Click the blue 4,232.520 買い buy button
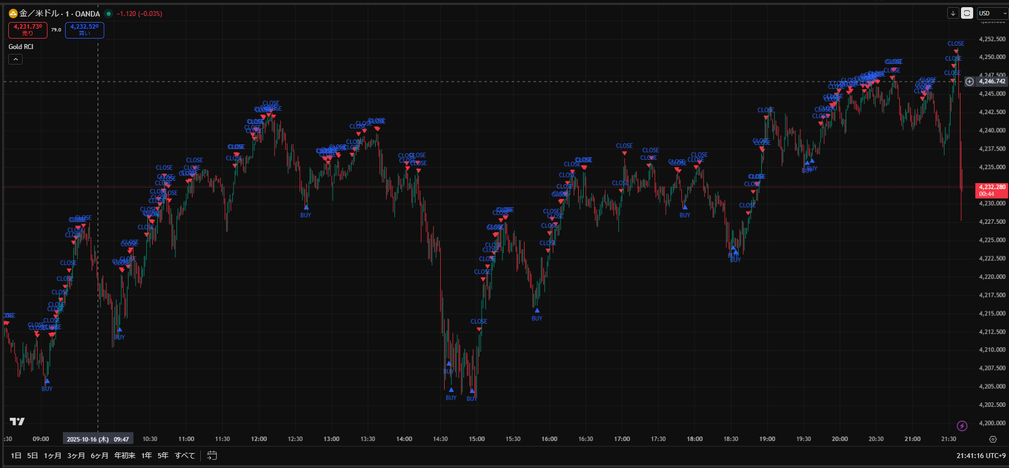Image resolution: width=1009 pixels, height=468 pixels. 84,30
